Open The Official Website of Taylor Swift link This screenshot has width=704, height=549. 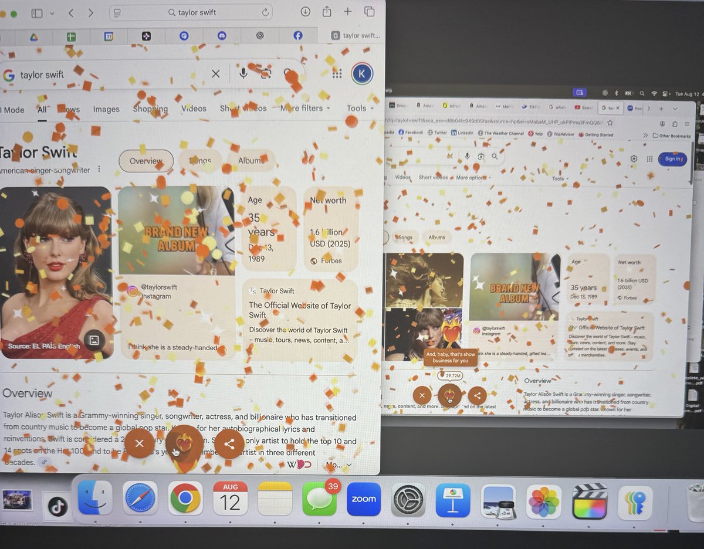point(299,310)
